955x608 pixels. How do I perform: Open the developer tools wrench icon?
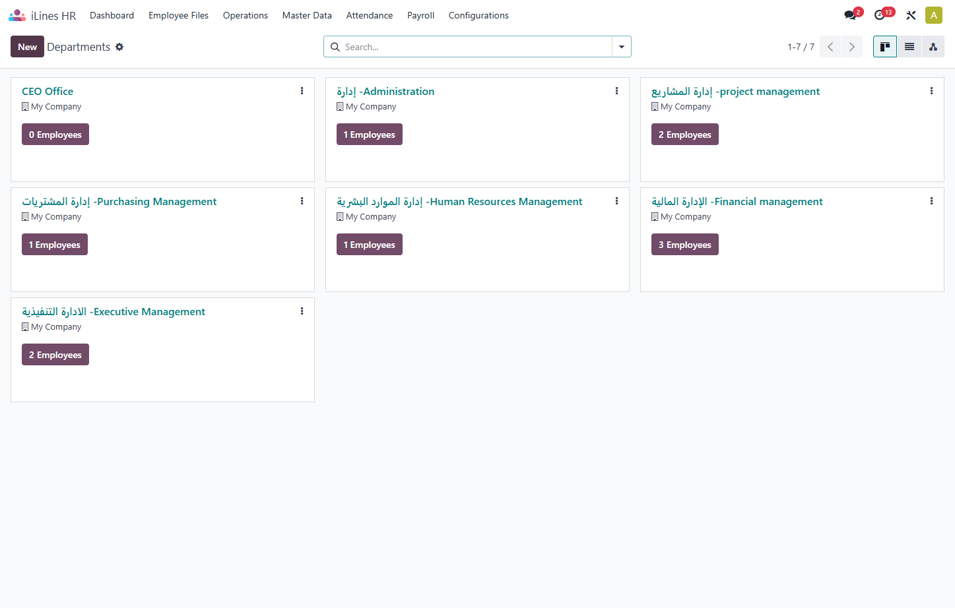click(911, 15)
